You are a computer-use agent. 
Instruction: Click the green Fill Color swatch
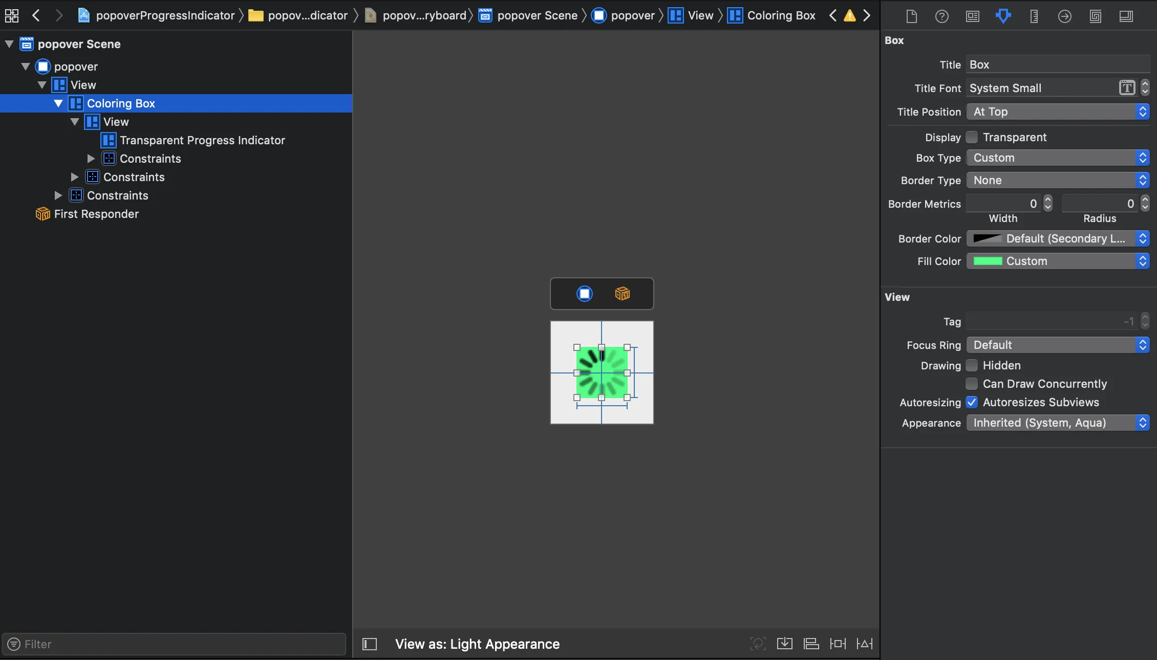pyautogui.click(x=988, y=261)
